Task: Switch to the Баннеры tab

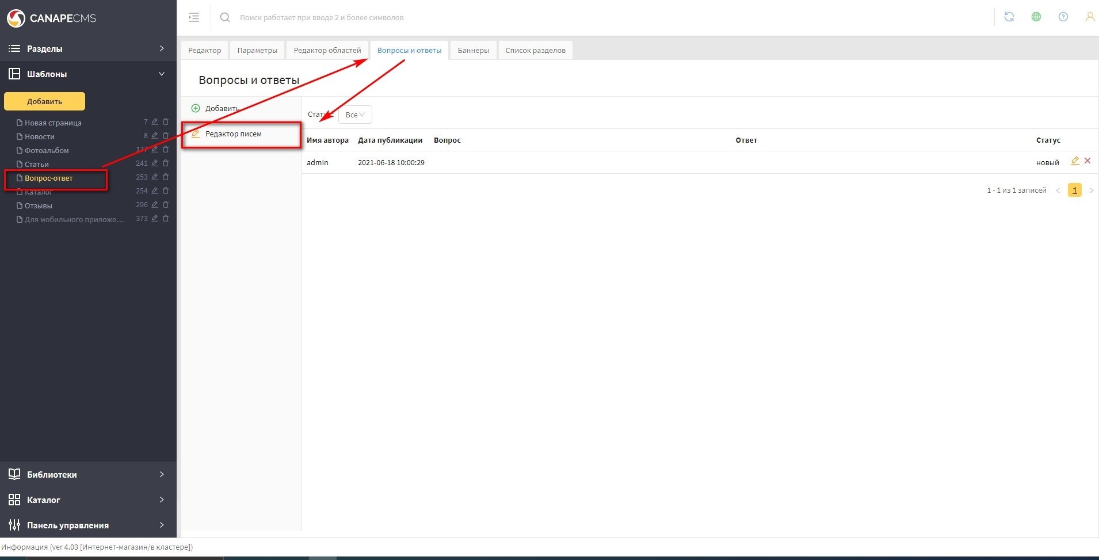Action: pos(473,51)
